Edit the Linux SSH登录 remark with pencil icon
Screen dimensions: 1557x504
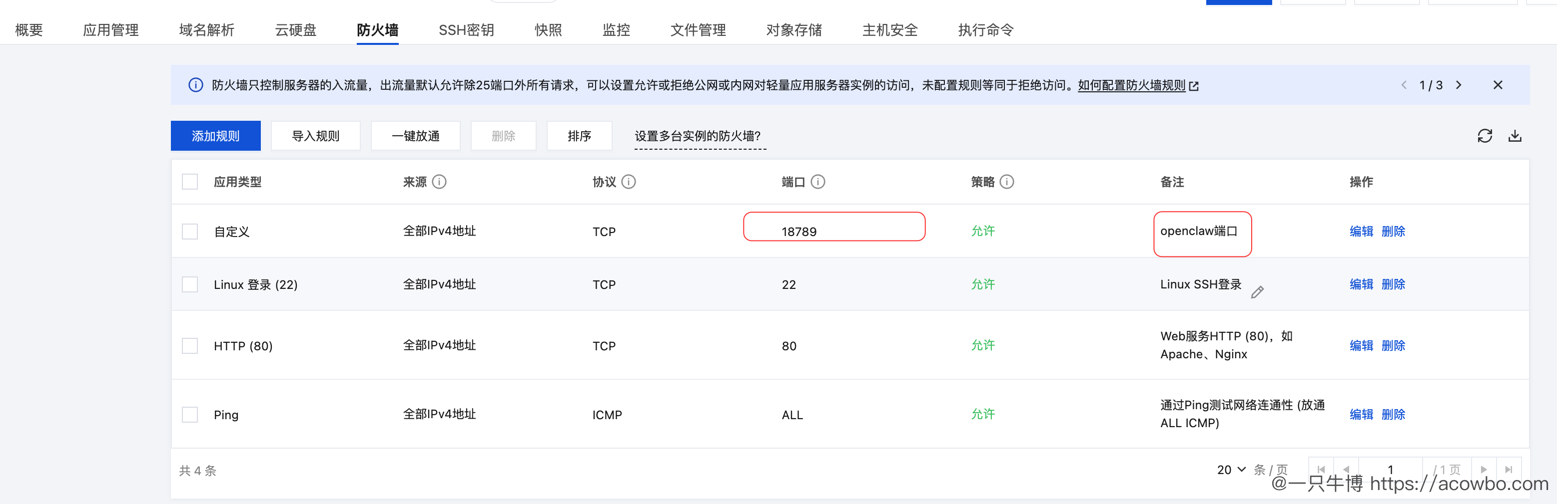coord(1258,292)
